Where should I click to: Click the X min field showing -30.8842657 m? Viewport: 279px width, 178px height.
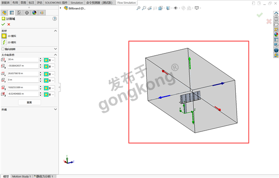(x=23, y=66)
